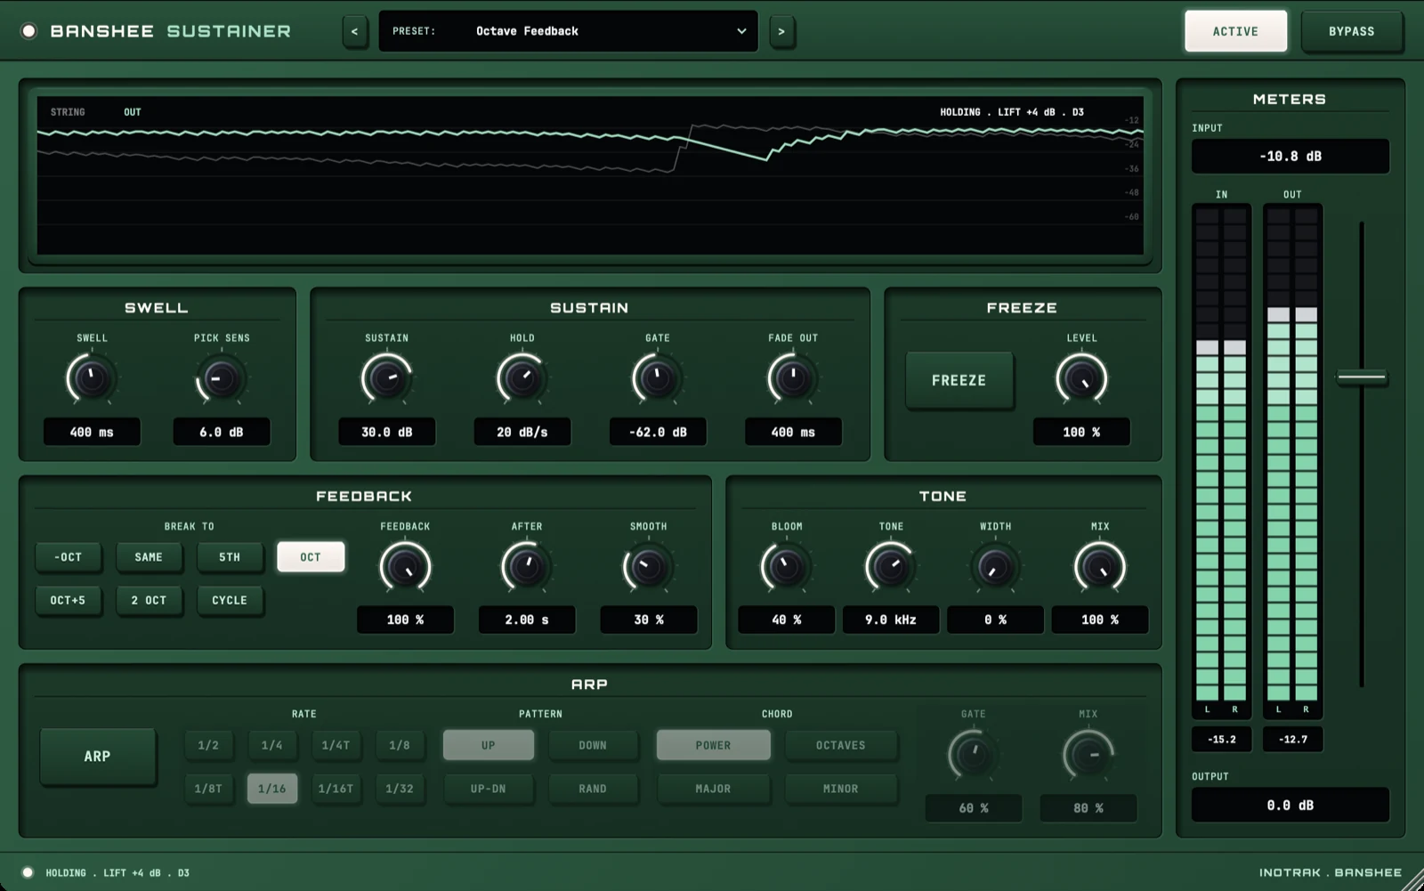Select the 5TH break-to option
This screenshot has width=1424, height=891.
click(230, 557)
